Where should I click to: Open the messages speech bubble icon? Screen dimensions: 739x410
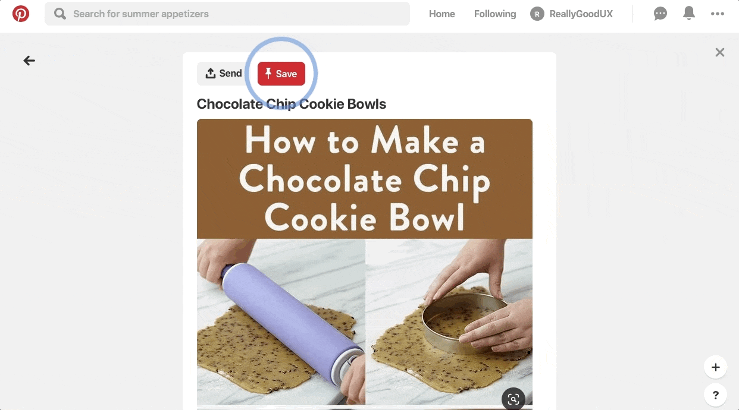[660, 14]
